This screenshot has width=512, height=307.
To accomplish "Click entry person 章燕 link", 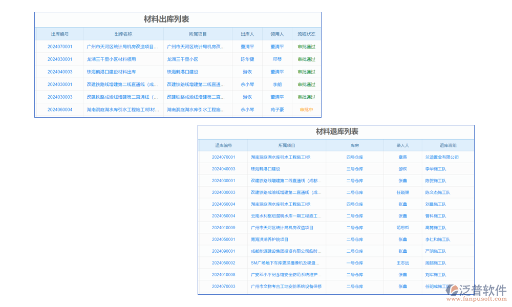I will (x=403, y=157).
